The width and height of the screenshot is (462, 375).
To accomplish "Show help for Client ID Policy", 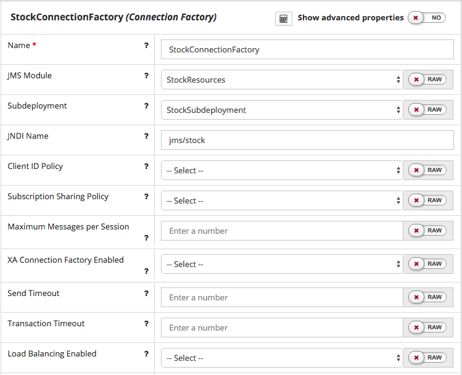I will [x=146, y=167].
